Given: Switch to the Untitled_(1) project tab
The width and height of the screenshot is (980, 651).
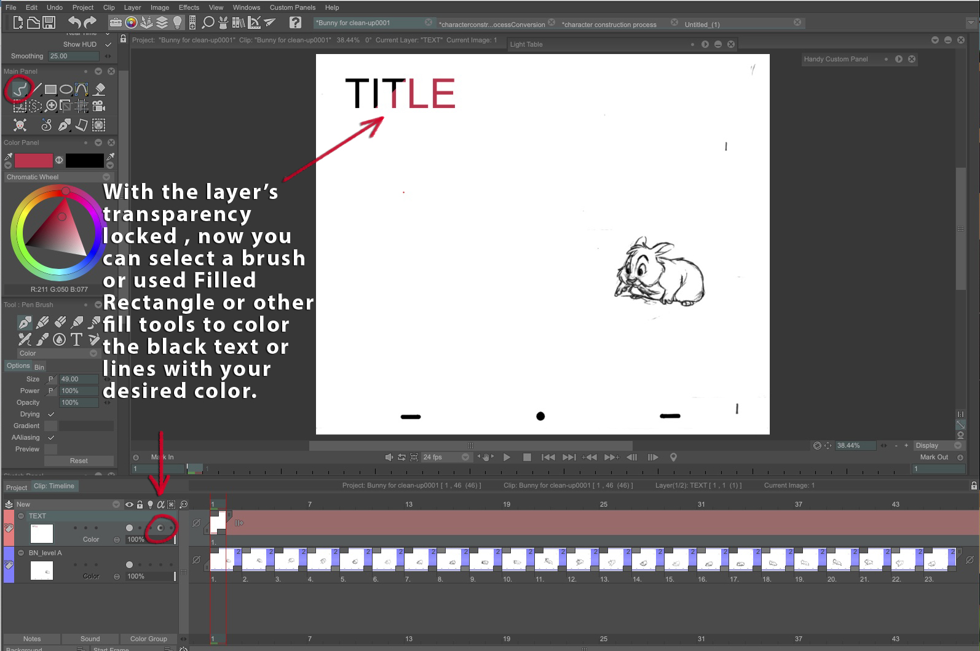Looking at the screenshot, I should [702, 25].
